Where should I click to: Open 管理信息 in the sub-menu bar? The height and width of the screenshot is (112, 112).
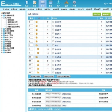[x=14, y=9]
